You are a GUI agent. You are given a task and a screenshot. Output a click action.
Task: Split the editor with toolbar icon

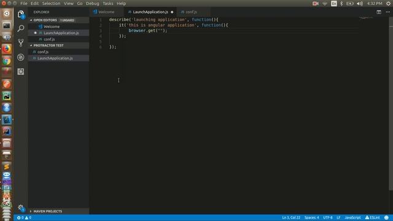pyautogui.click(x=379, y=12)
